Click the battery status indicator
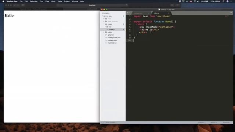The height and width of the screenshot is (132, 235). point(205,1)
